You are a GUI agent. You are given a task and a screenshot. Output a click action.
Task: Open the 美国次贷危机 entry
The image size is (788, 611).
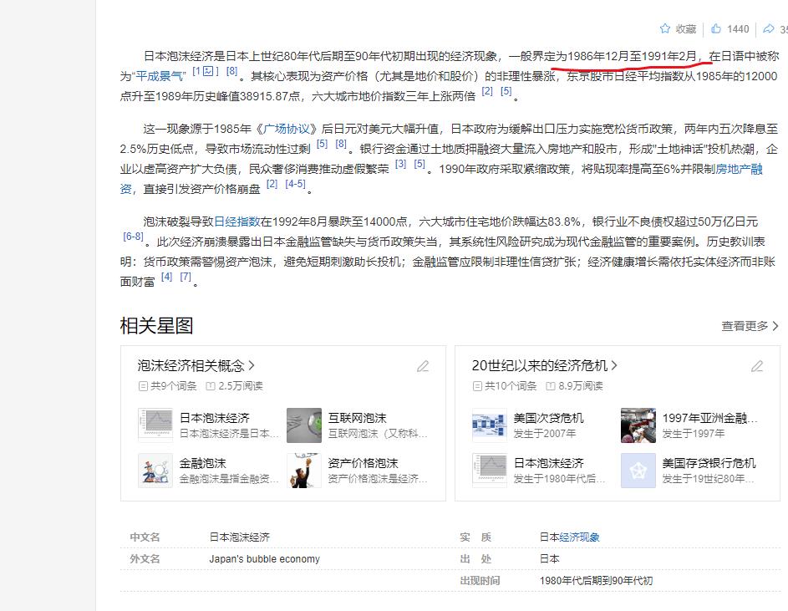point(548,418)
